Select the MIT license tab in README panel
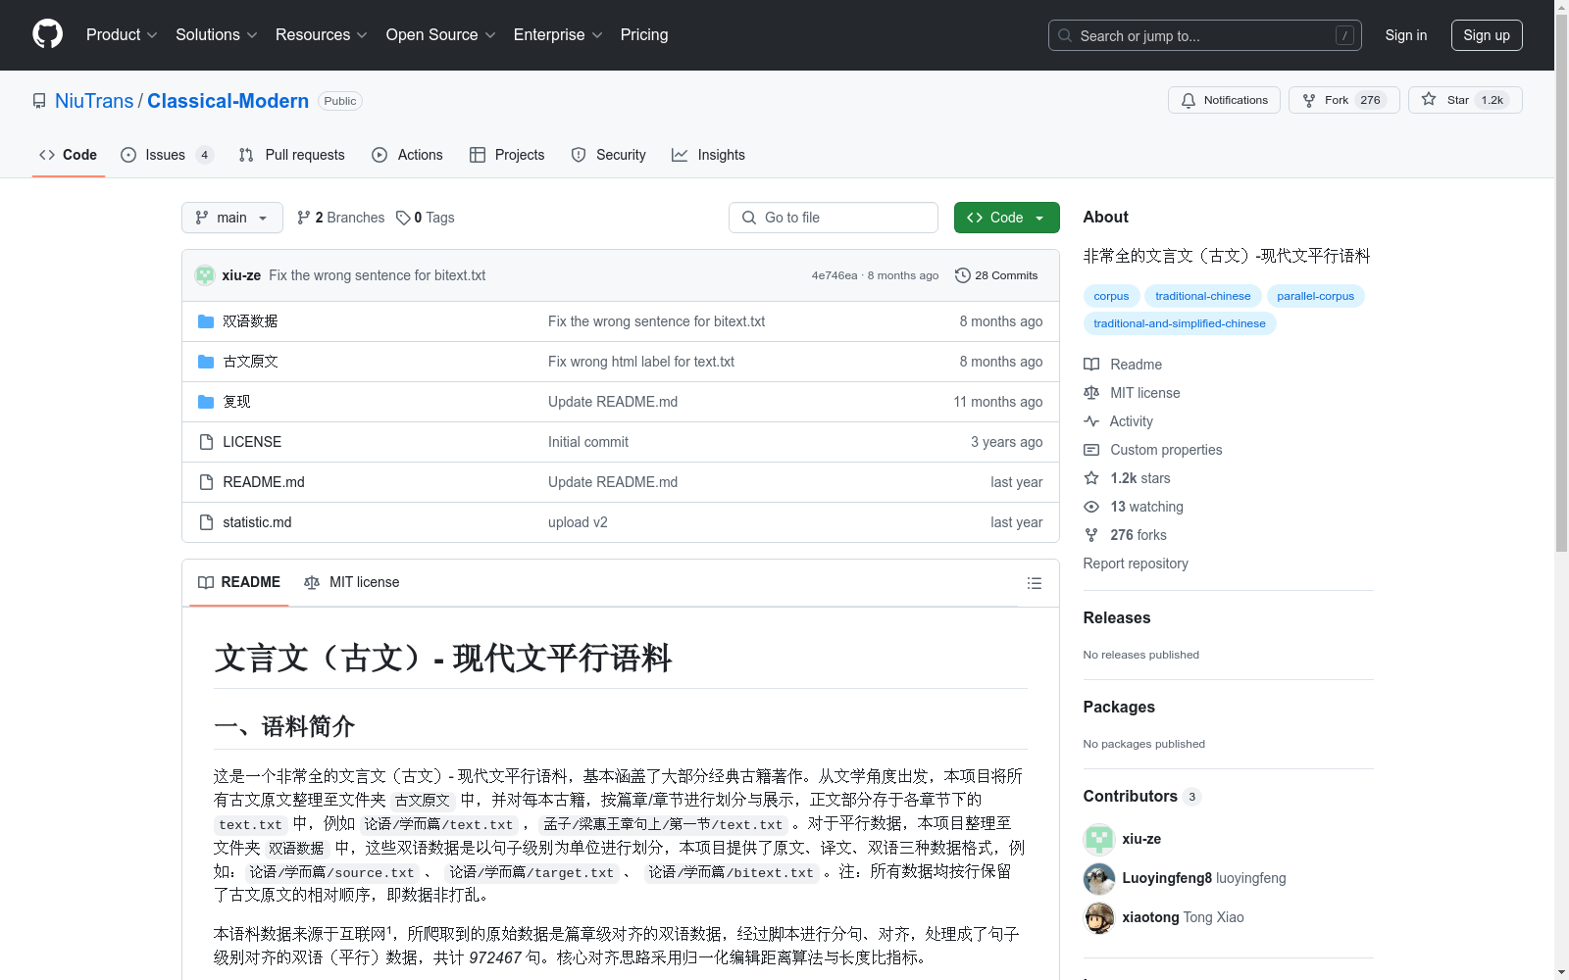Screen dimensions: 1569x980 tap(352, 582)
